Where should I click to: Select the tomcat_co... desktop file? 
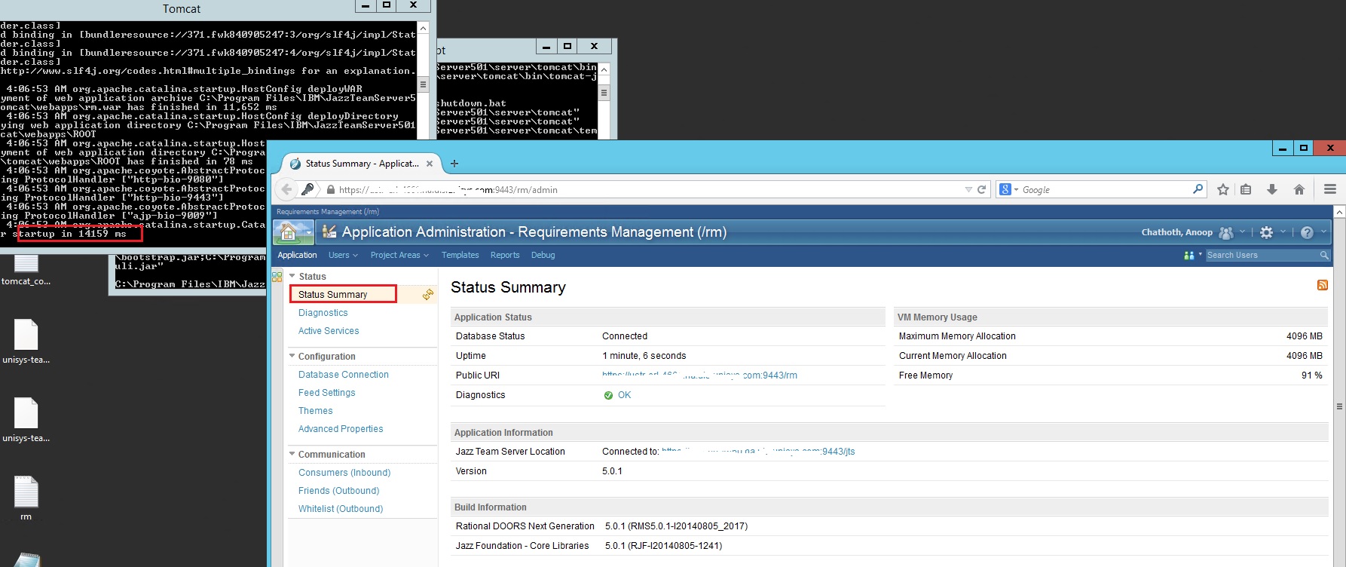tap(26, 271)
